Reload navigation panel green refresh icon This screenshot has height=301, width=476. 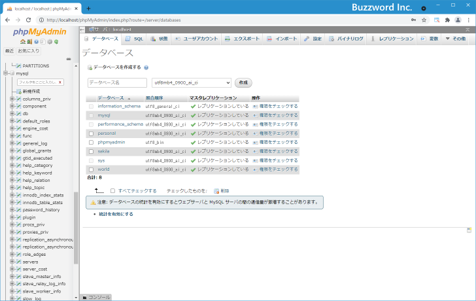[x=56, y=42]
